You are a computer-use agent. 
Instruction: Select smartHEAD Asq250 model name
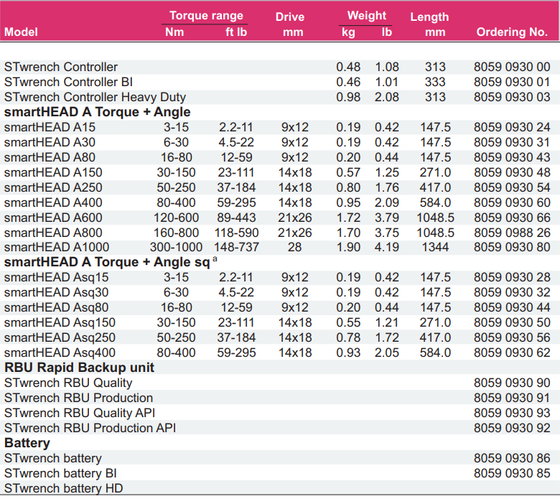(x=60, y=337)
